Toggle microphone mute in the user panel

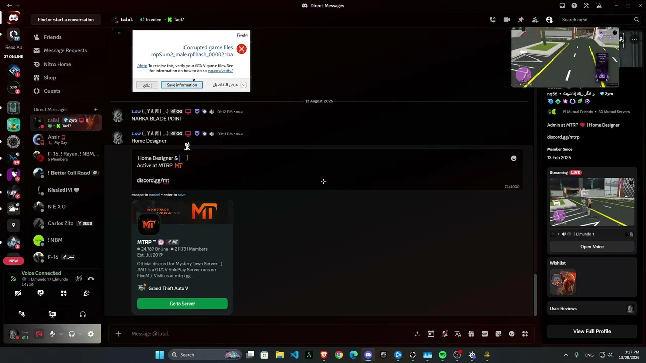[52, 334]
